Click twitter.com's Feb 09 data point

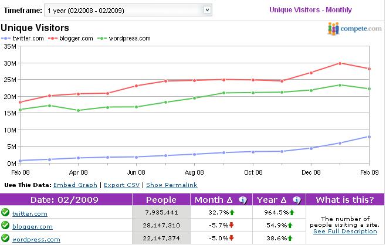(x=369, y=137)
